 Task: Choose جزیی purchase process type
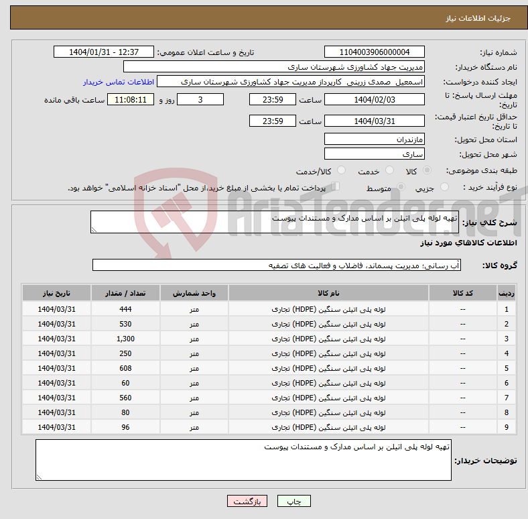tap(444, 187)
